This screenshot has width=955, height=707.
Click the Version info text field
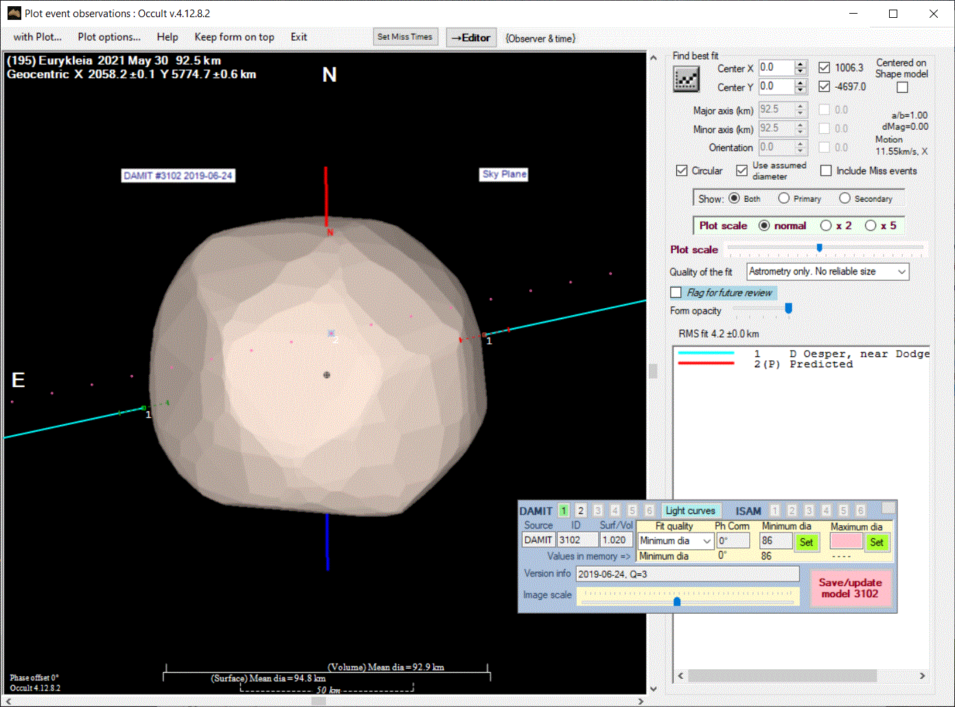pos(687,574)
